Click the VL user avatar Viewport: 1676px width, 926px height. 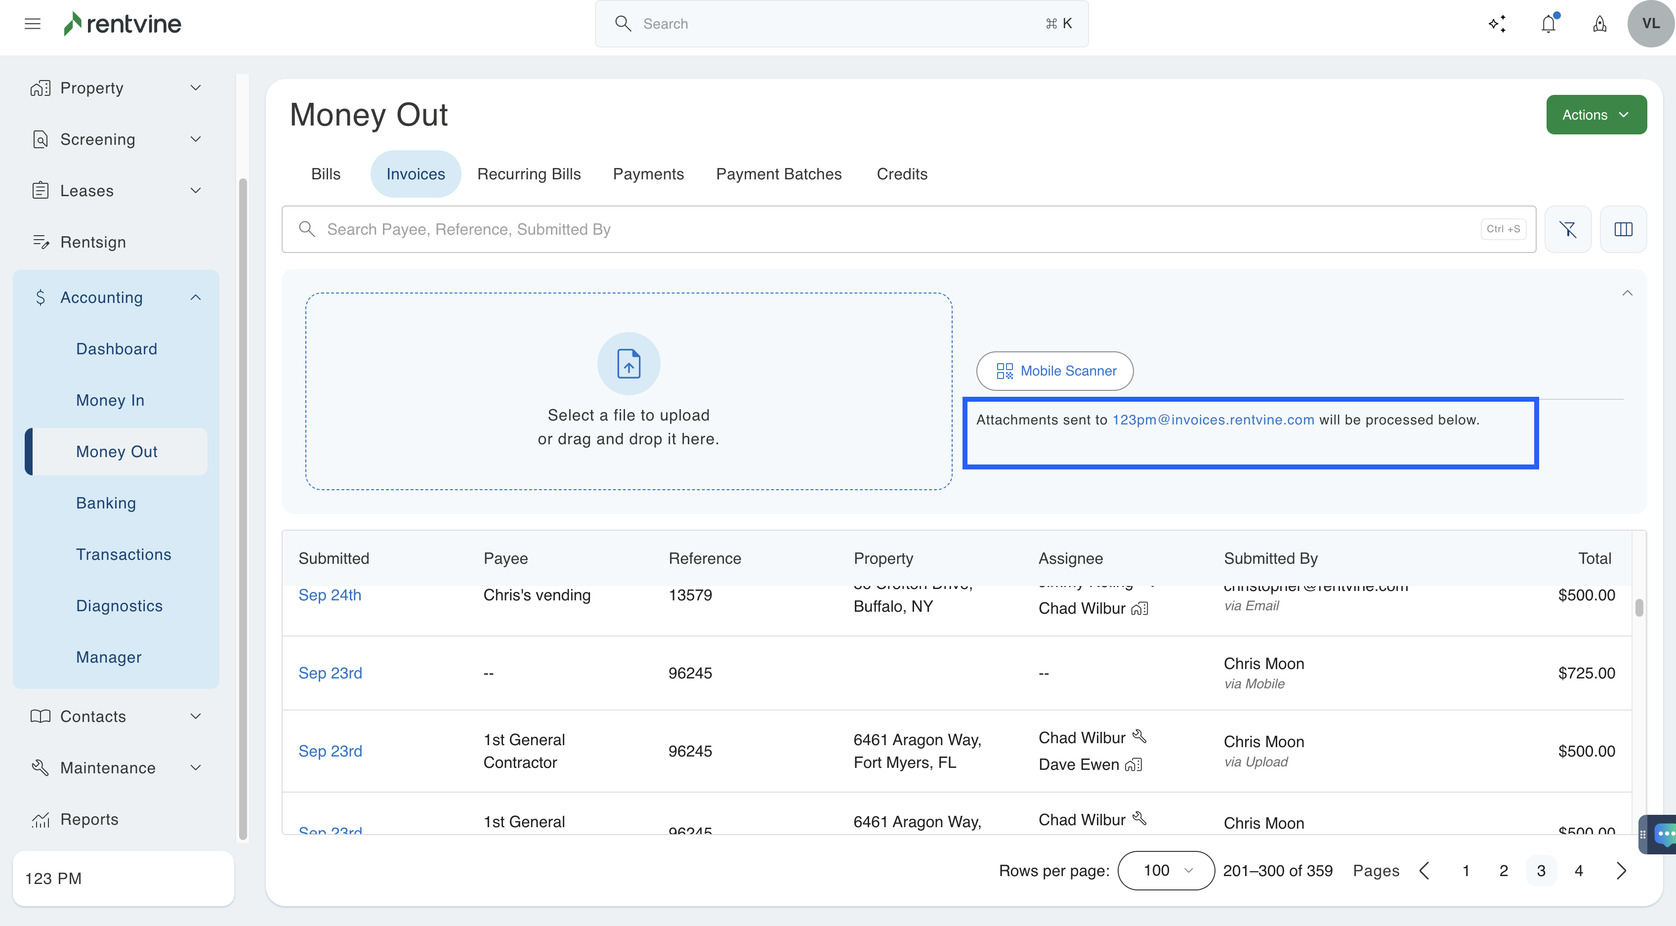(1650, 24)
